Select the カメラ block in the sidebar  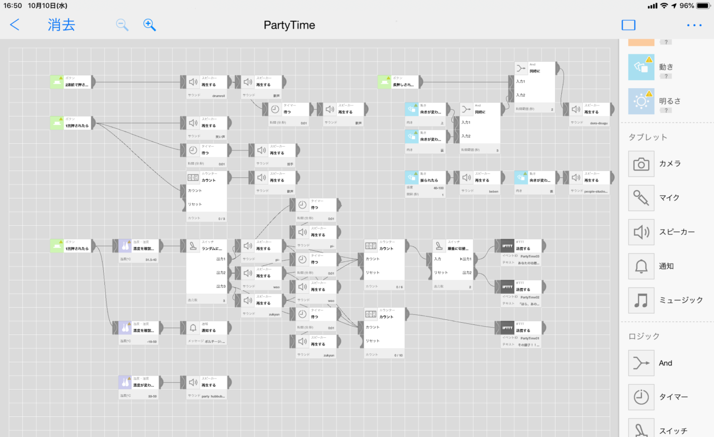(641, 164)
